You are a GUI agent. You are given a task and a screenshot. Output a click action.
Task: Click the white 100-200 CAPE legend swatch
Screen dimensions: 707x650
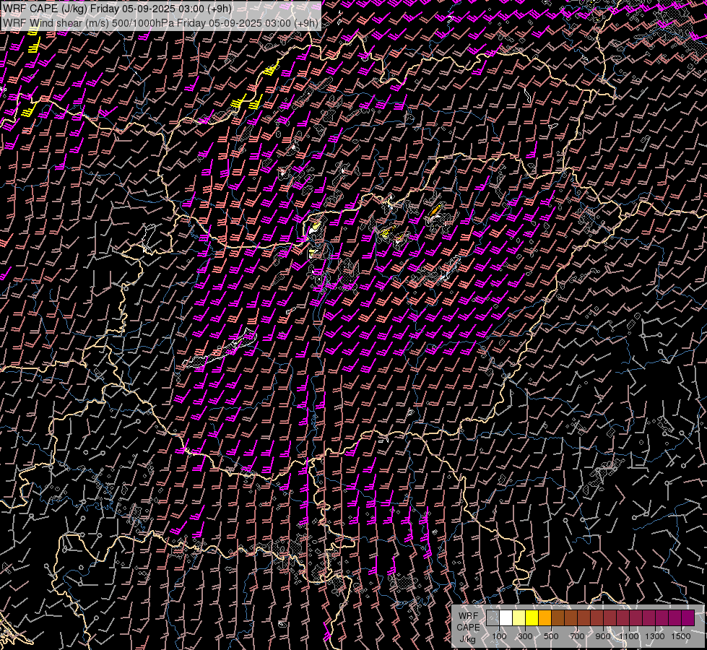(x=506, y=618)
